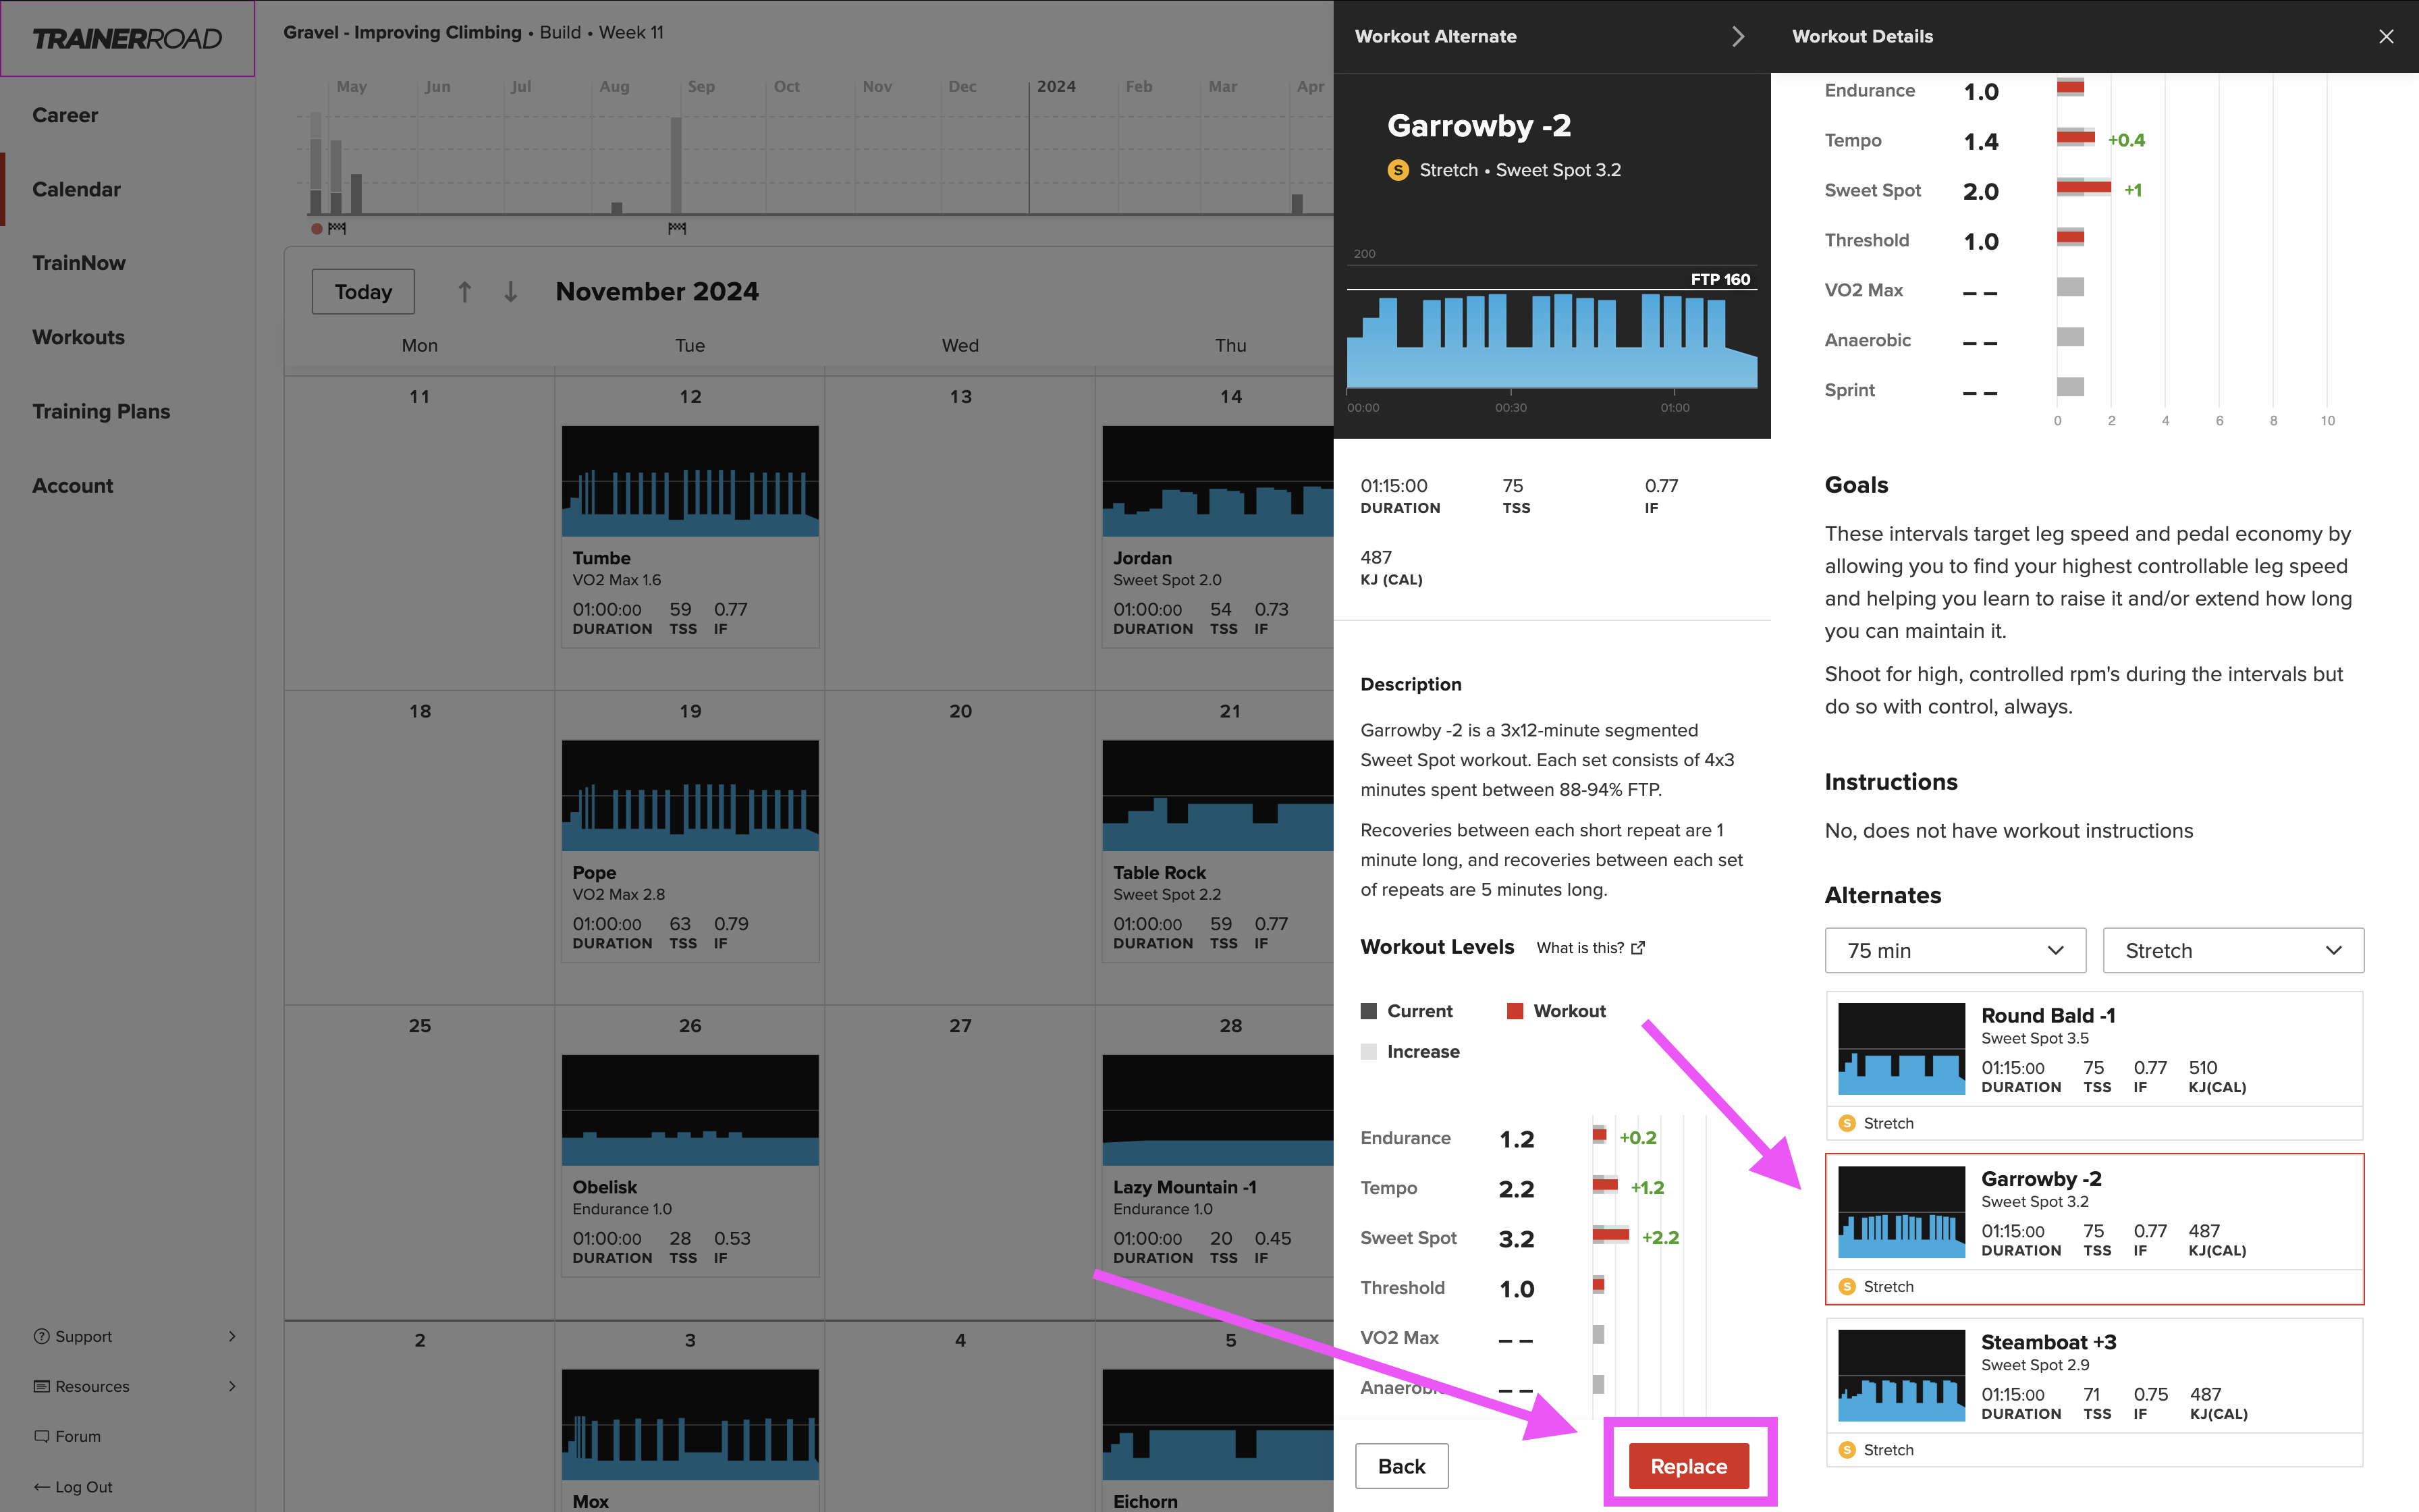This screenshot has width=2419, height=1512.
Task: Open the Obelisk workout on Tuesday 26
Action: pos(690,1165)
